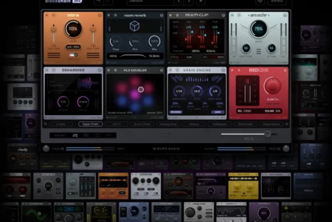
Task: Open the Default preset name dropdown
Action: (151, 2)
